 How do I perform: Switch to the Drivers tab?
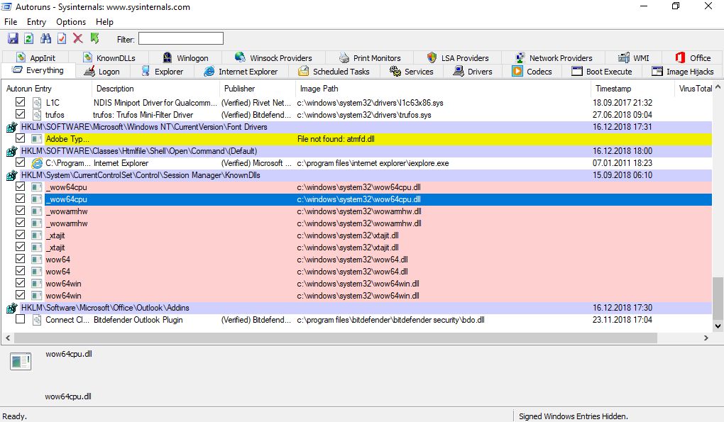pyautogui.click(x=473, y=72)
